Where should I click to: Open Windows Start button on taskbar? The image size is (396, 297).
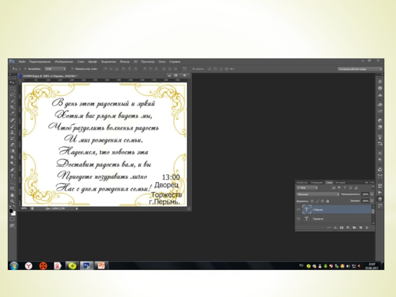coord(13,265)
